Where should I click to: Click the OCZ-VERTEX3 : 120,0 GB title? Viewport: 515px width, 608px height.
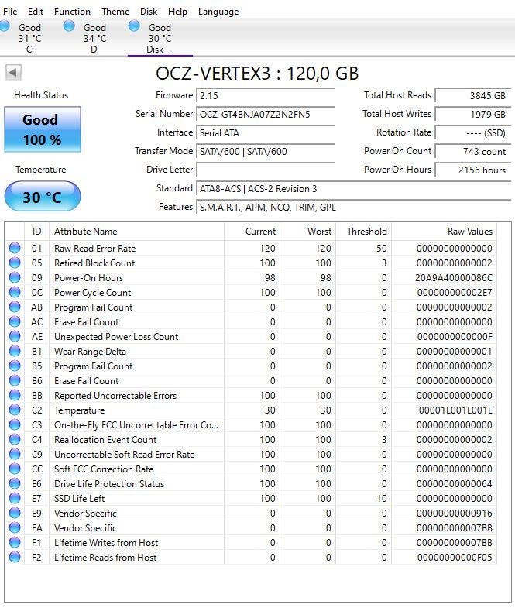pos(257,74)
